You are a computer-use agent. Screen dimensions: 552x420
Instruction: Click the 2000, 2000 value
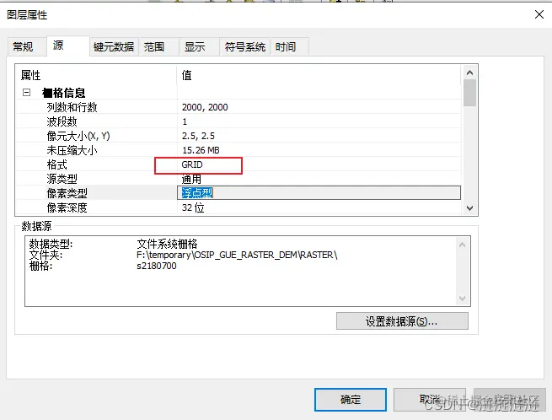pyautogui.click(x=205, y=107)
